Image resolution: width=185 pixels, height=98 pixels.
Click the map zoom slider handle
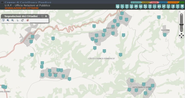pos(181,24)
